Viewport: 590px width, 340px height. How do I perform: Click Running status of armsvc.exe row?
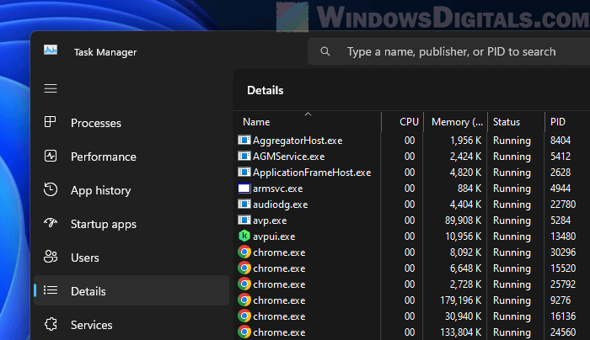(512, 189)
